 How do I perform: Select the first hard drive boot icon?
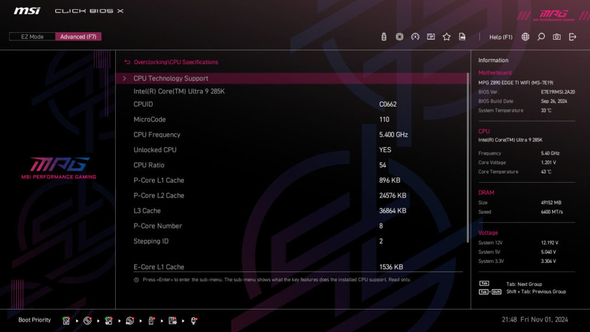66,320
